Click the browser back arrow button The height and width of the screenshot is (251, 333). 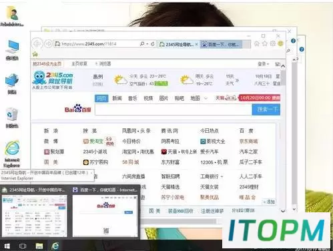point(37,43)
